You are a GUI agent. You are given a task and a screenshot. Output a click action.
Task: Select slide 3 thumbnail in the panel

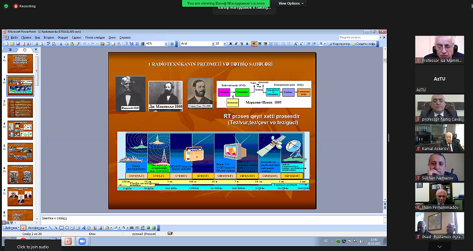pos(20,108)
